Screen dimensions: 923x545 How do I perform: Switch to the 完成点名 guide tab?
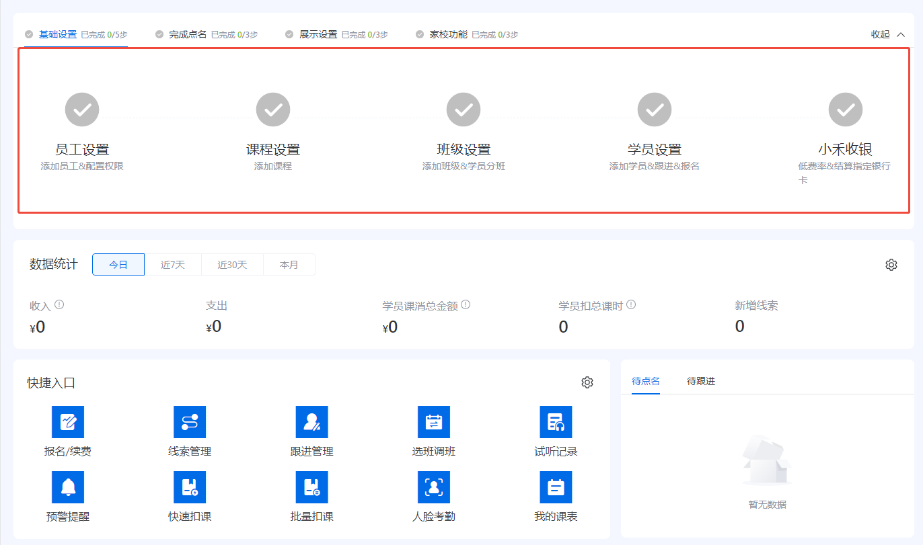pyautogui.click(x=188, y=34)
